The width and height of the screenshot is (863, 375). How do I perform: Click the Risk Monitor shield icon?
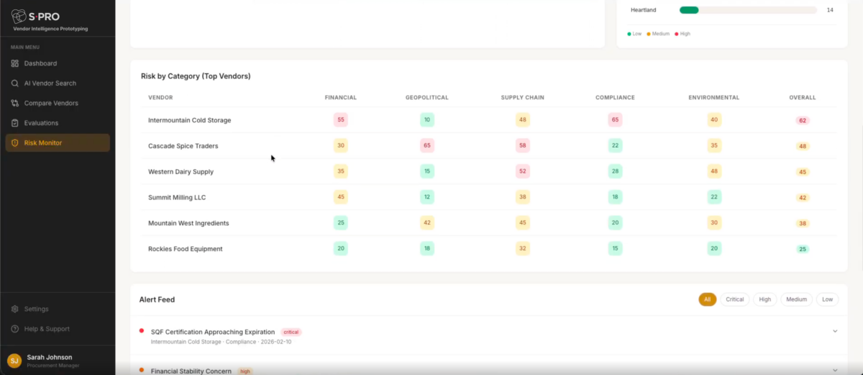point(15,143)
